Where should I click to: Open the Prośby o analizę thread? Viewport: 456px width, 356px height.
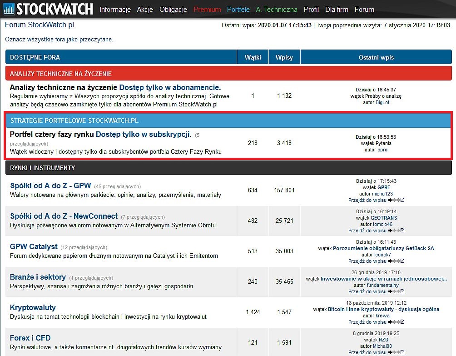pyautogui.click(x=383, y=96)
